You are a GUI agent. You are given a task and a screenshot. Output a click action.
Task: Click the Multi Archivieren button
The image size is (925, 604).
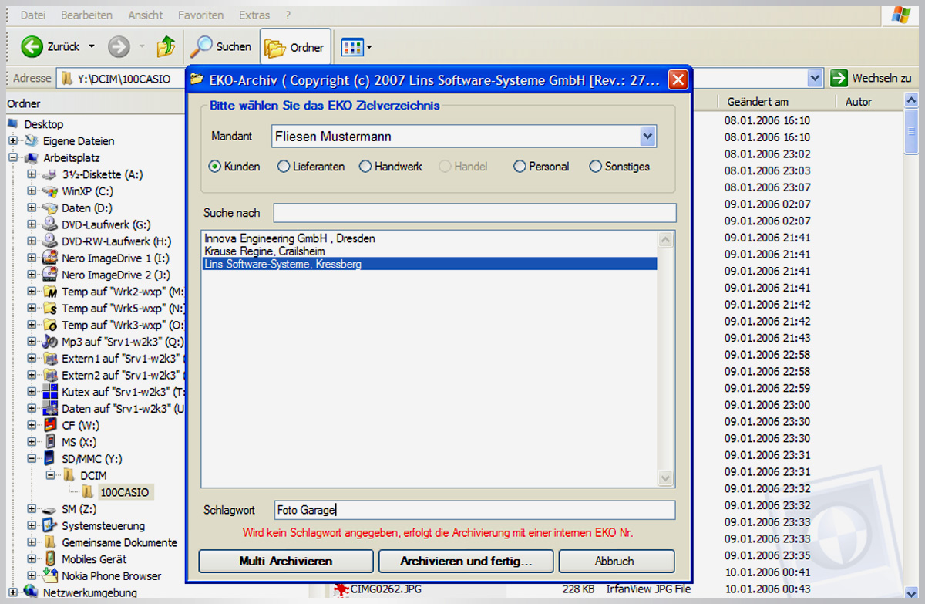[x=286, y=561]
